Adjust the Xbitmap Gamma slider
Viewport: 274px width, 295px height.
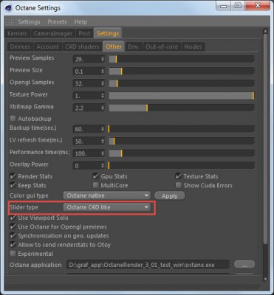182,108
